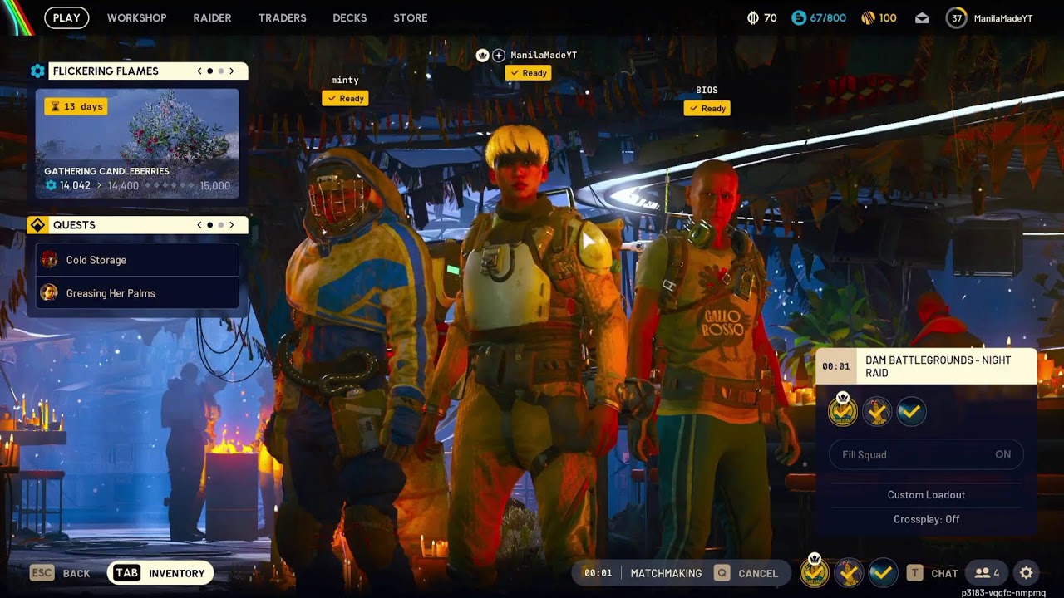Click the plus icon beside ManilaMadeYT
Image resolution: width=1064 pixels, height=598 pixels.
[x=499, y=56]
